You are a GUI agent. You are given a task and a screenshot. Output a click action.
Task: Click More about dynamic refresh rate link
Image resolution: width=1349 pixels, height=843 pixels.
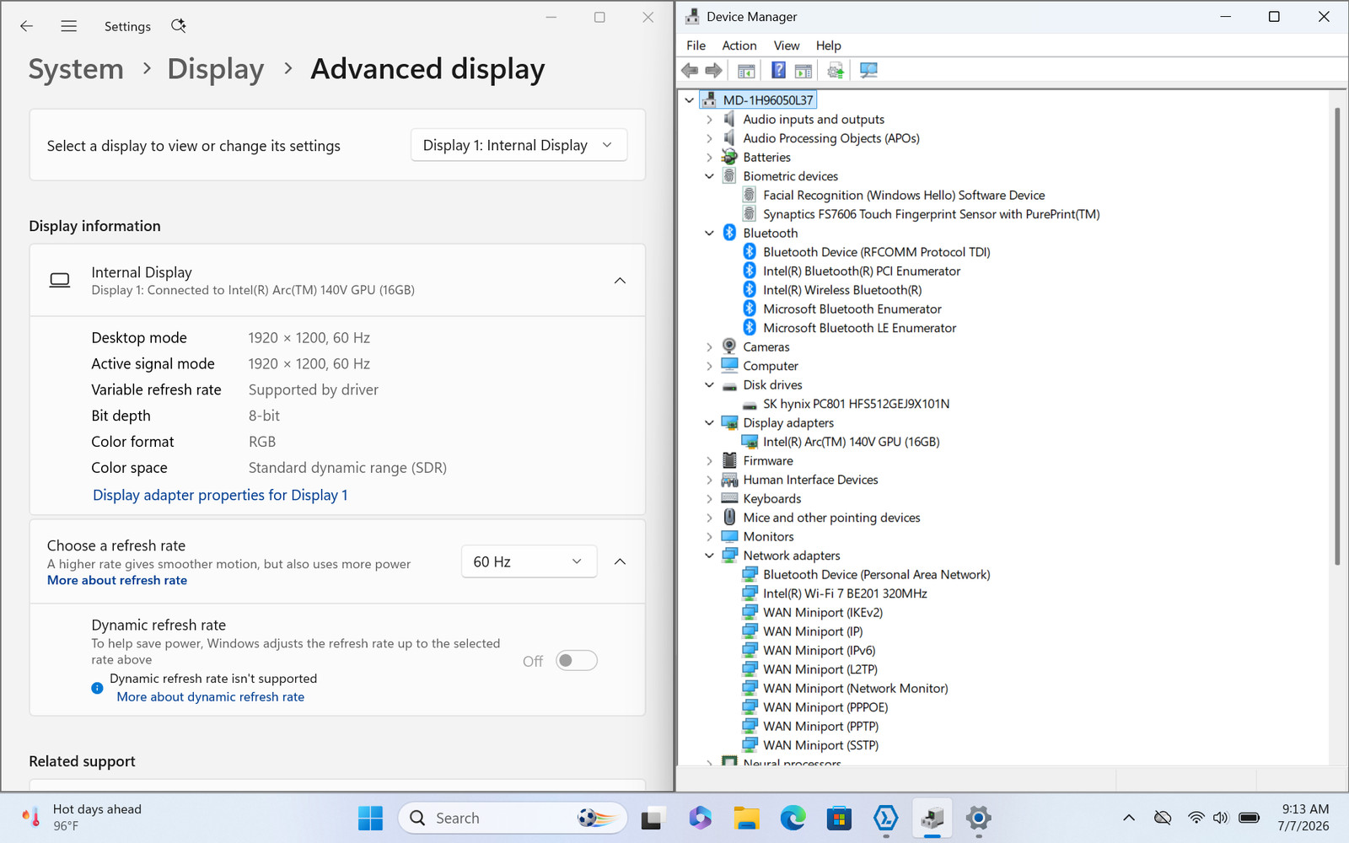[x=210, y=697]
